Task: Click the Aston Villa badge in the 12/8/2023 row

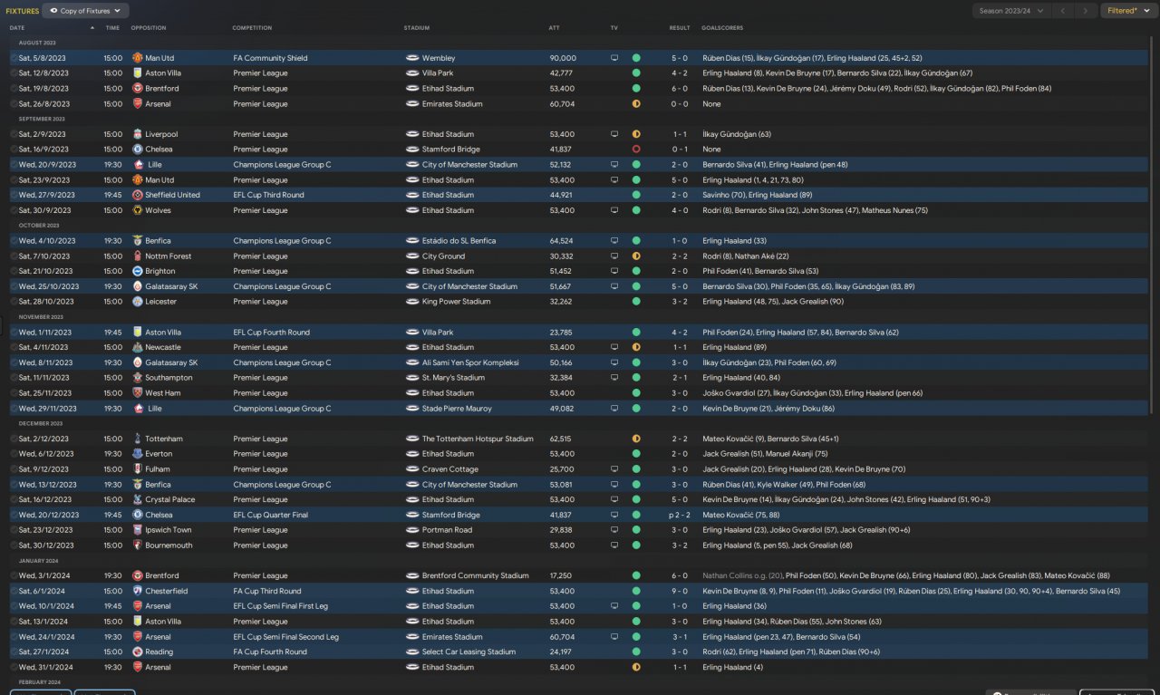Action: pyautogui.click(x=138, y=73)
